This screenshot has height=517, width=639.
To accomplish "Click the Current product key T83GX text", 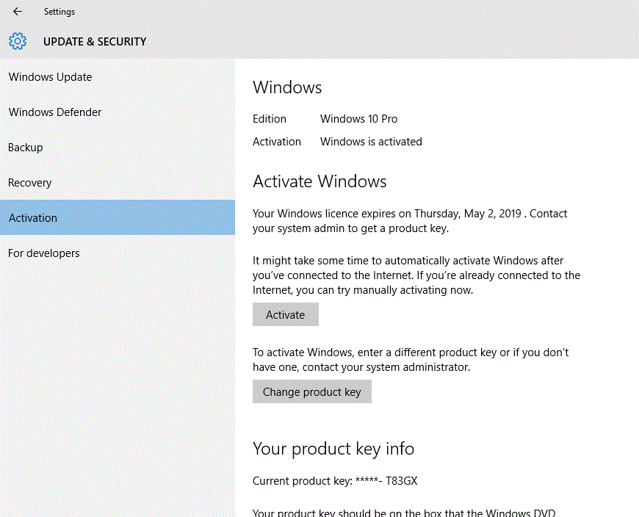I will click(335, 481).
